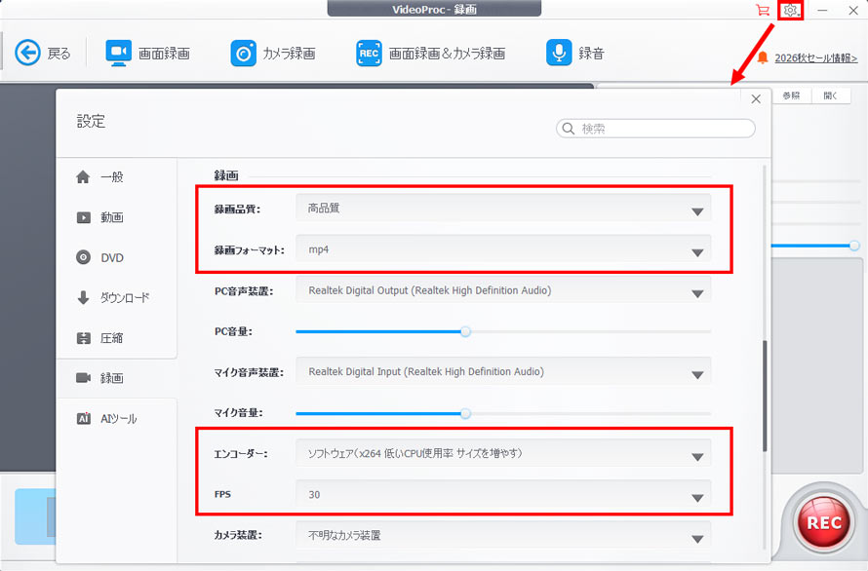
Task: Select the screen recording (画面録画) icon
Action: point(118,54)
